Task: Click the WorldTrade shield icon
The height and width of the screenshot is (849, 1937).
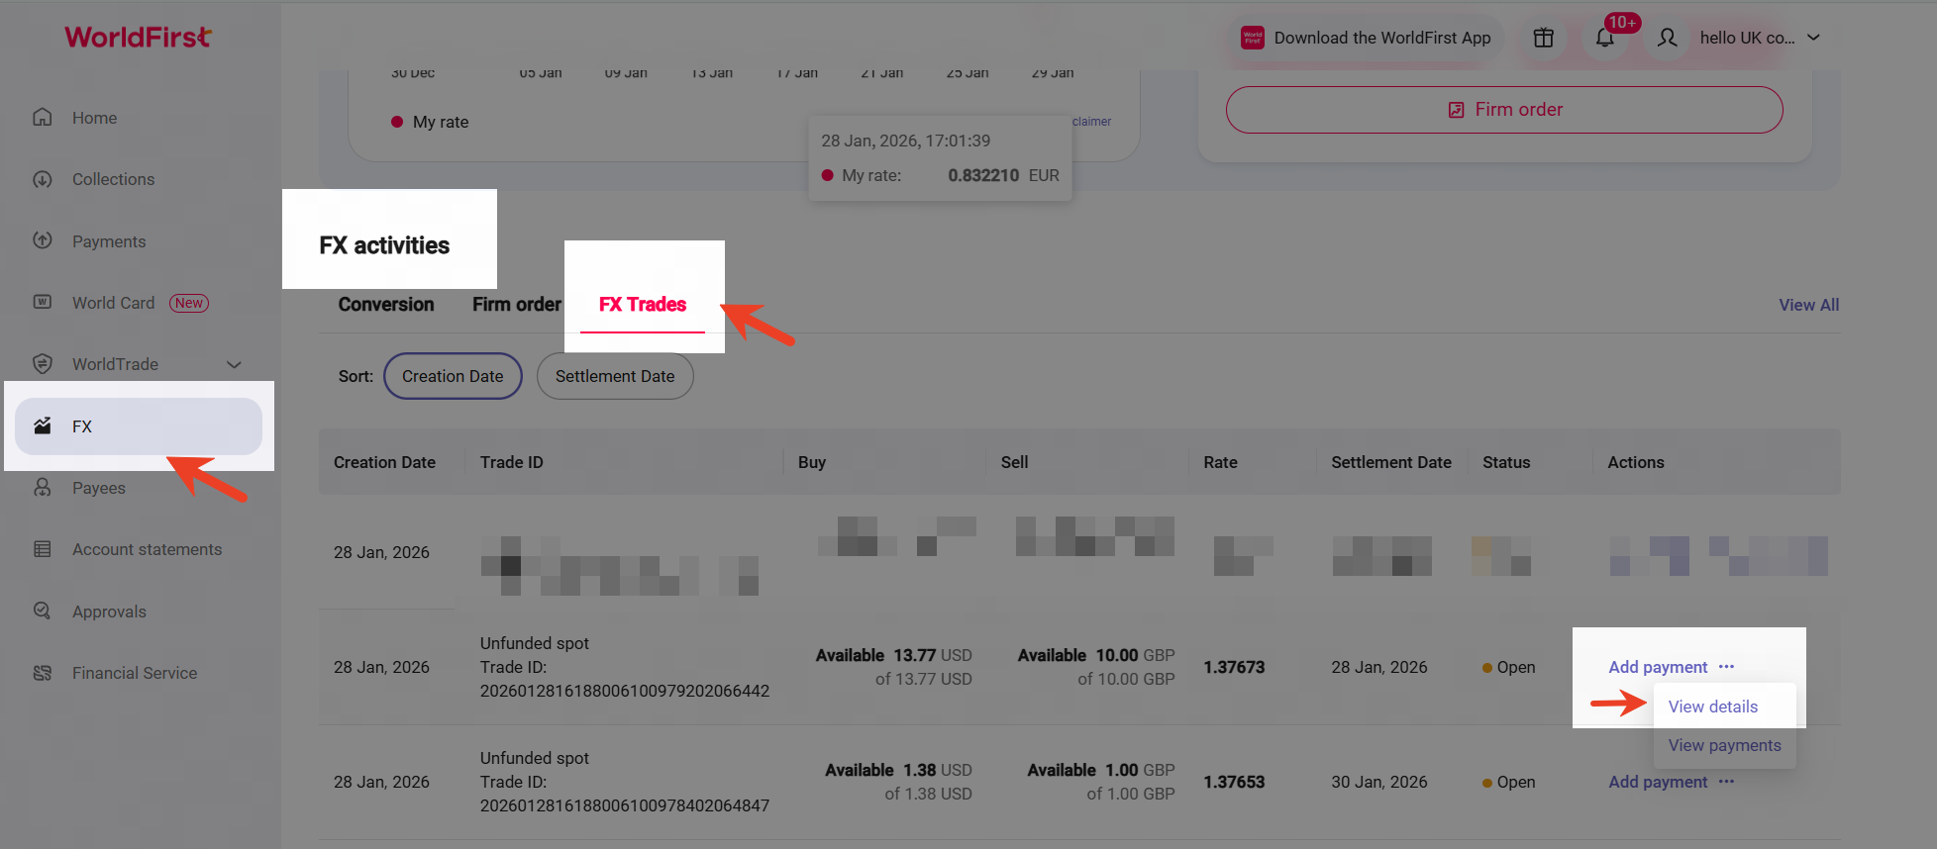Action: 43,364
